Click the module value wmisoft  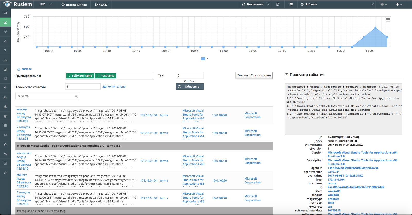[333, 195]
